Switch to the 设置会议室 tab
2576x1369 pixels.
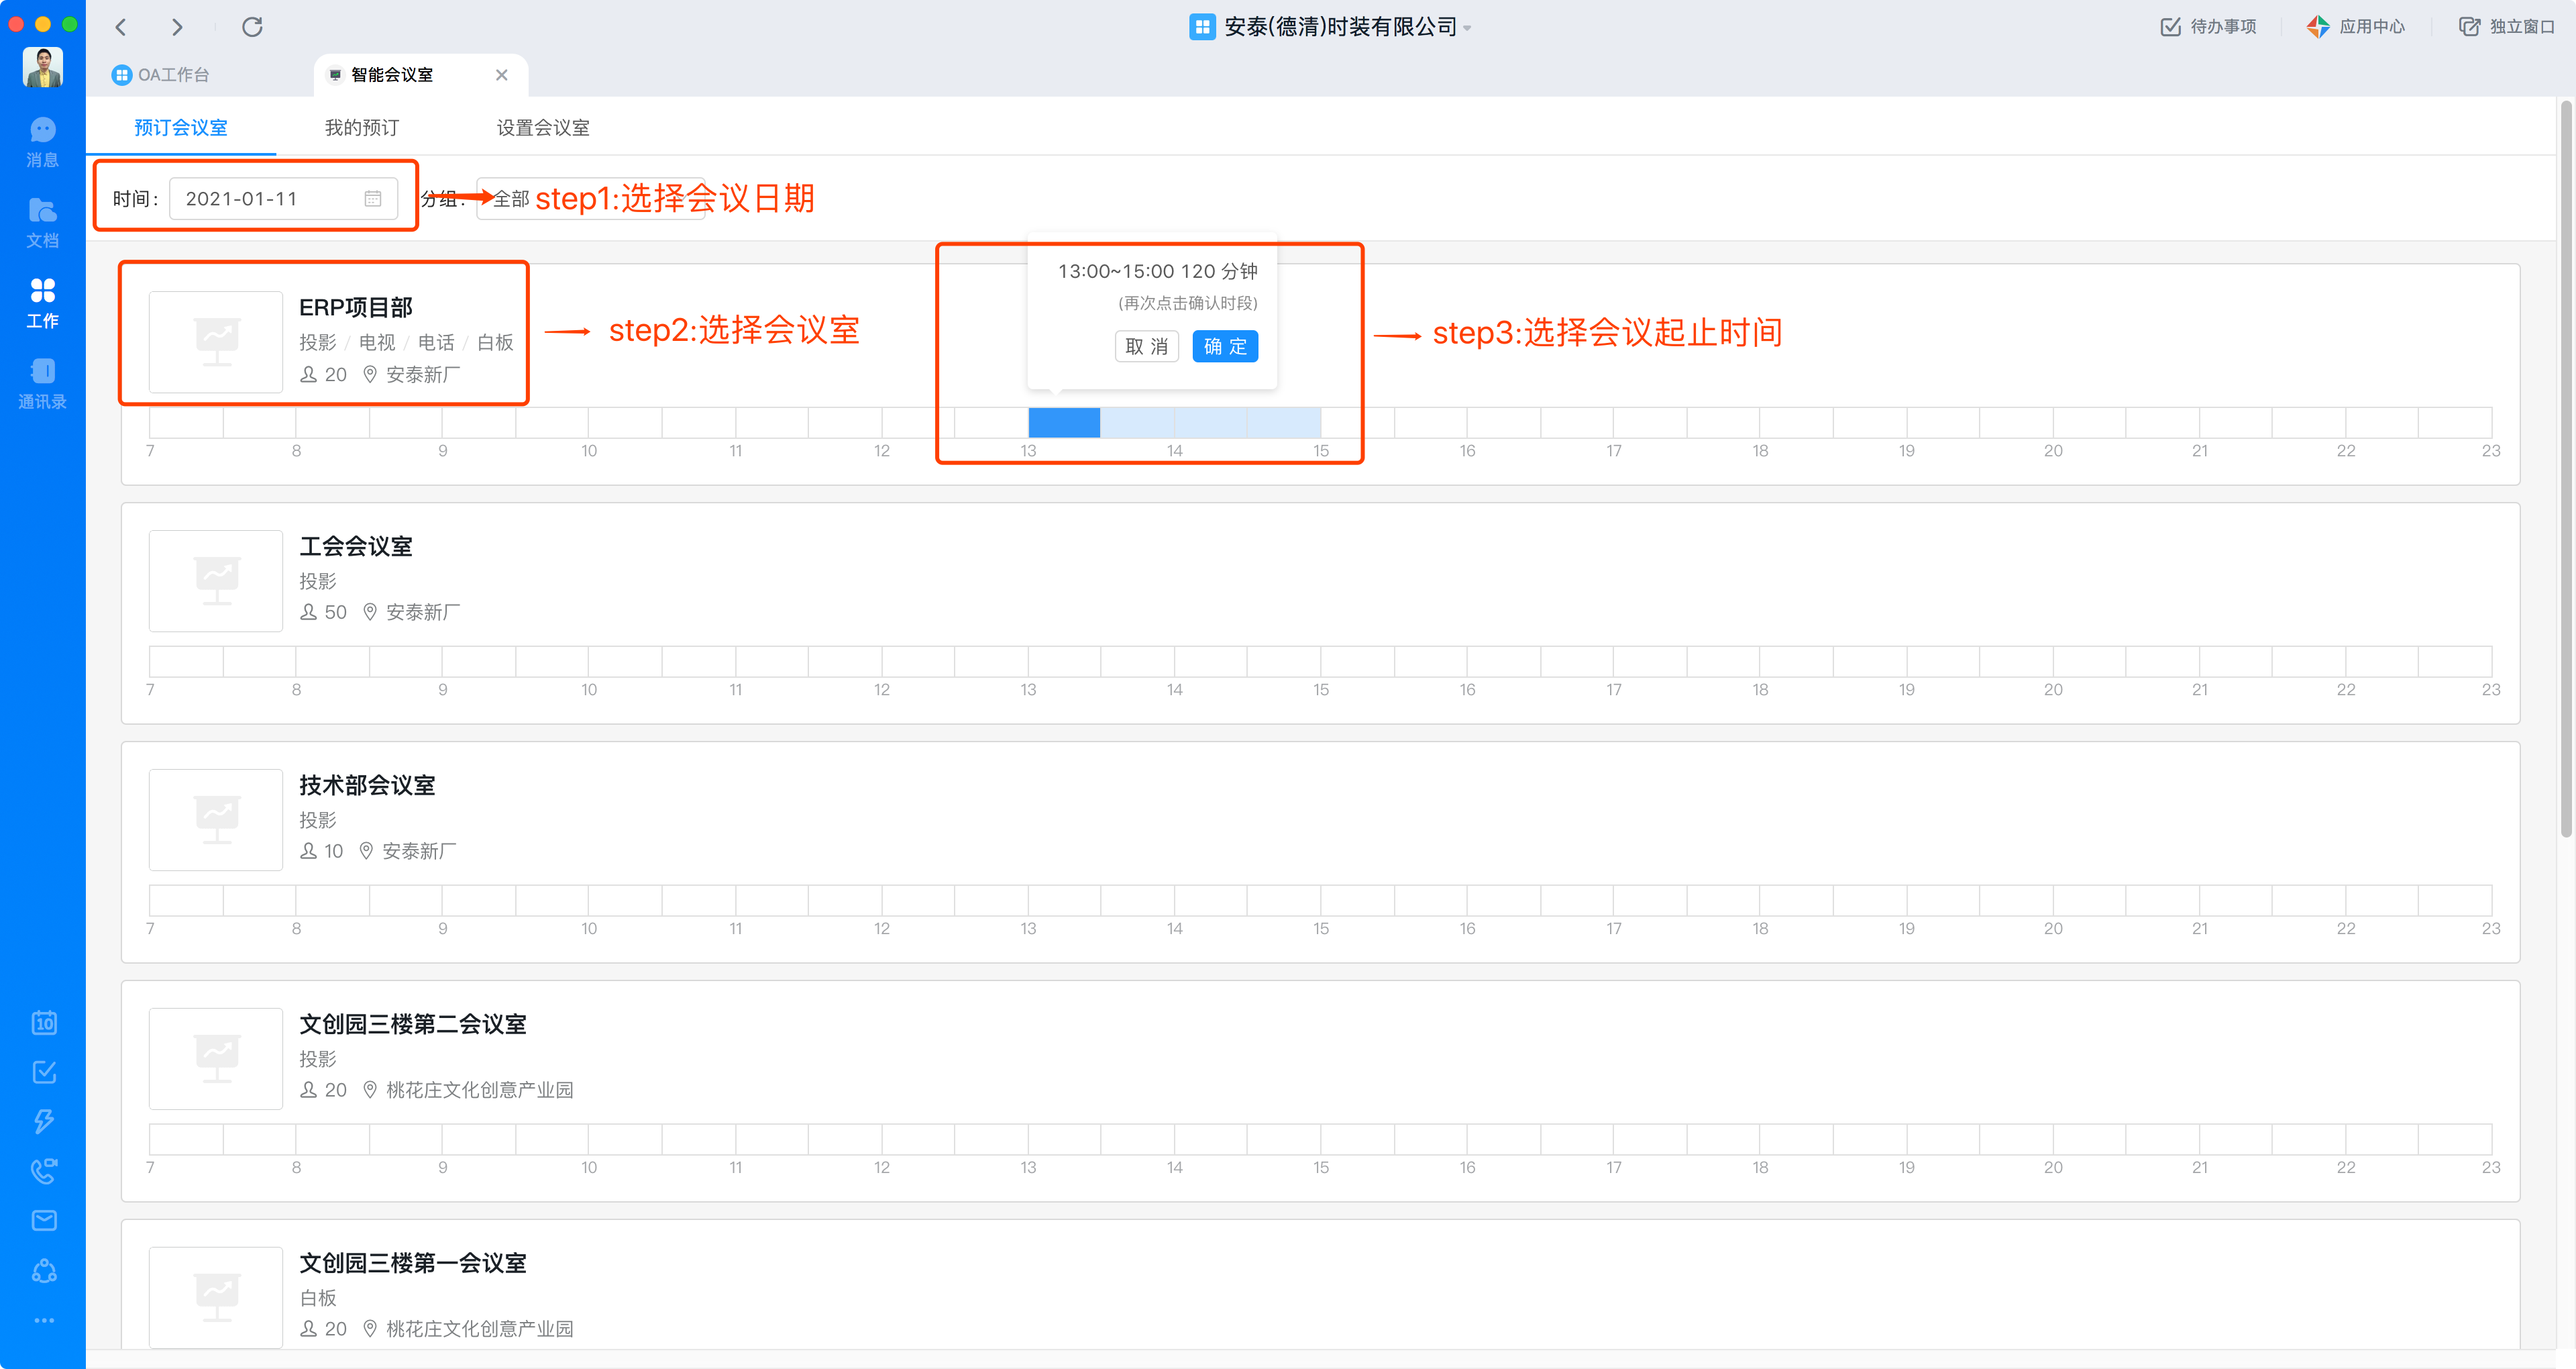click(542, 127)
